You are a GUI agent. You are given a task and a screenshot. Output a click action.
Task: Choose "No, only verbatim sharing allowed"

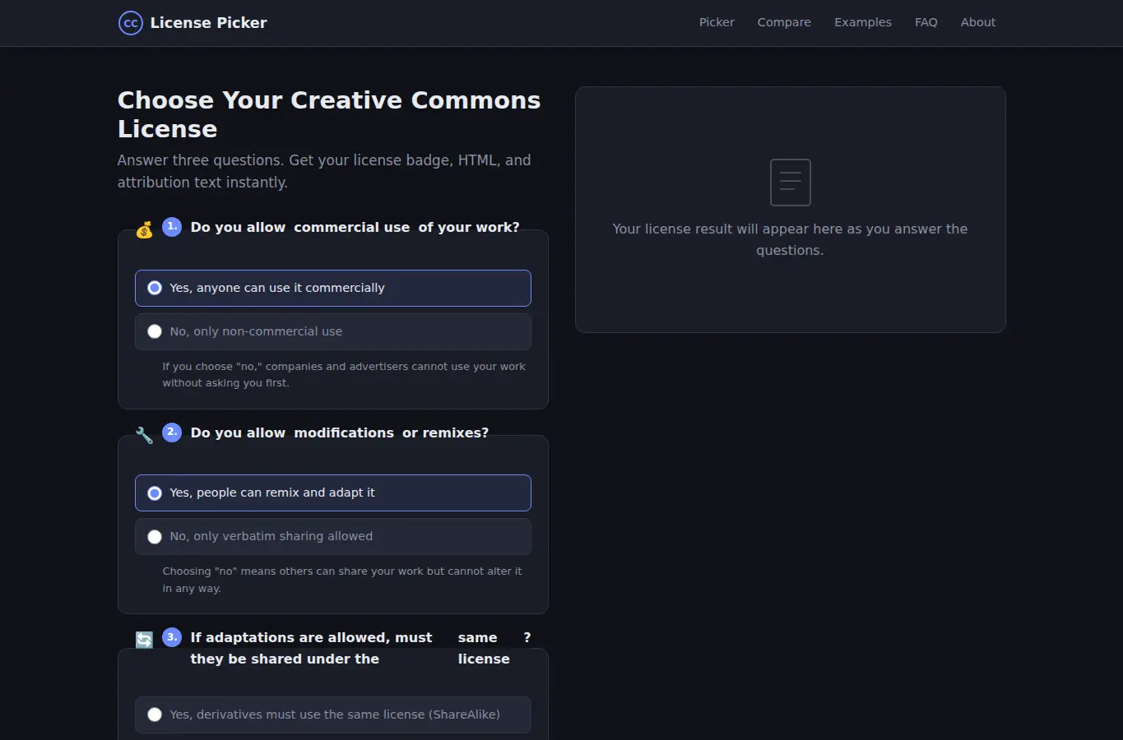(x=332, y=536)
